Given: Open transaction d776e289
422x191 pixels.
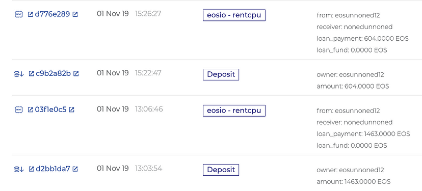Looking at the screenshot, I should [52, 14].
